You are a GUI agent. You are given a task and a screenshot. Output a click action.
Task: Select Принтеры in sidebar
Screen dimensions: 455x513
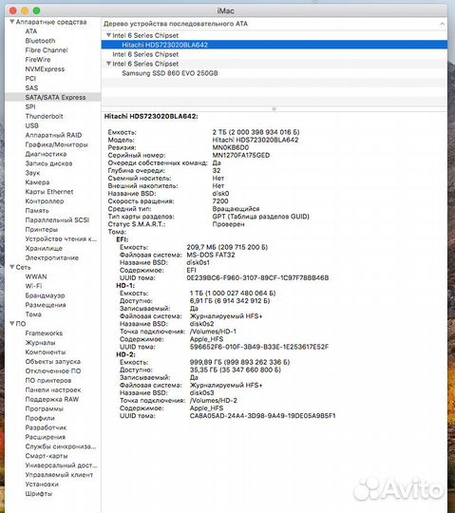tap(42, 229)
